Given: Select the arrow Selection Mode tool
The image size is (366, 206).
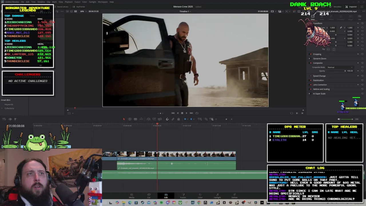Looking at the screenshot, I should tap(124, 119).
